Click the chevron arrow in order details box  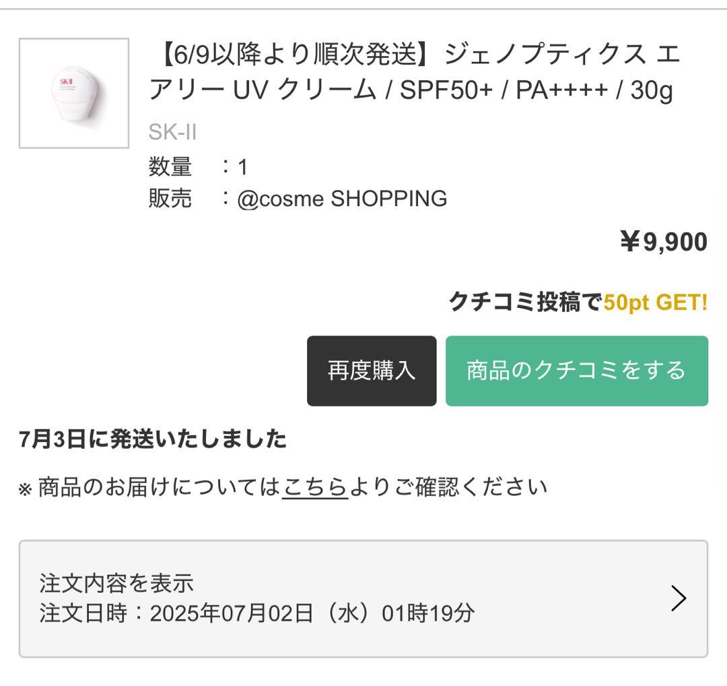[679, 598]
